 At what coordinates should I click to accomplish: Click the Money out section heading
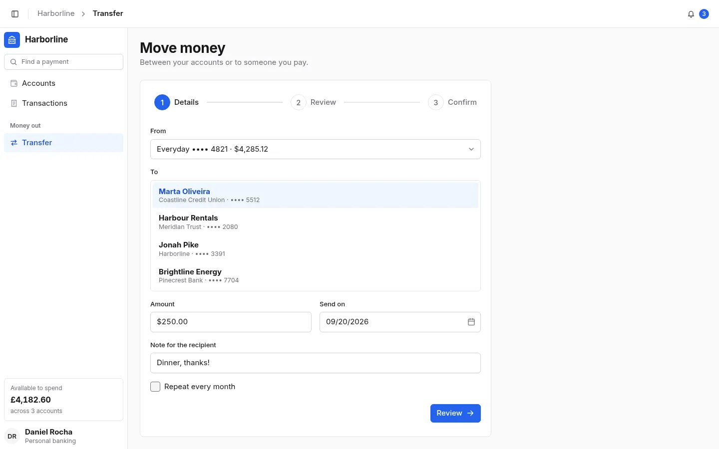(x=25, y=126)
